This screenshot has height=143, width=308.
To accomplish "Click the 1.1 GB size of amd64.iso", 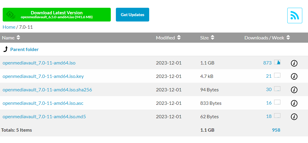I will (x=207, y=63).
